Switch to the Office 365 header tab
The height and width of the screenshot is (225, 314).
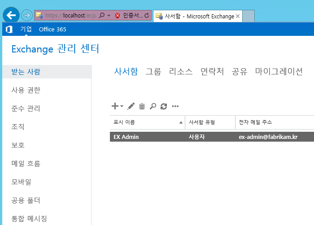point(52,29)
